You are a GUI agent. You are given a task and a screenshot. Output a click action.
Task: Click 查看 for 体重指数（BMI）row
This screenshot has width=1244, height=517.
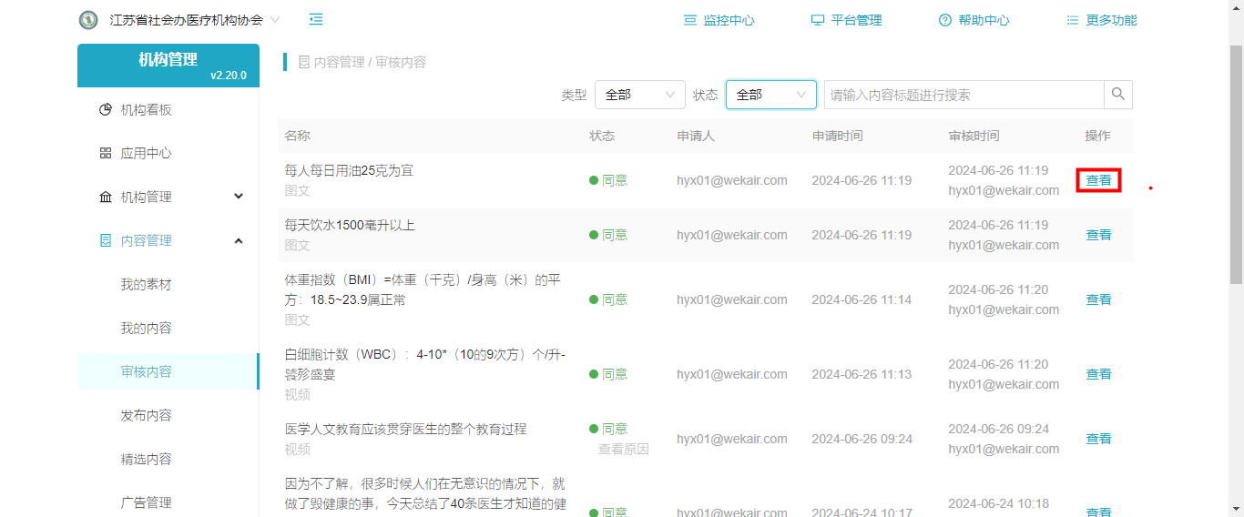(x=1098, y=299)
